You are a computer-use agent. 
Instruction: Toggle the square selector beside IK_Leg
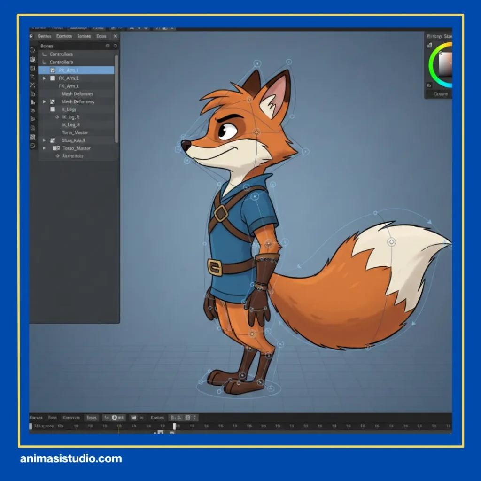click(53, 109)
